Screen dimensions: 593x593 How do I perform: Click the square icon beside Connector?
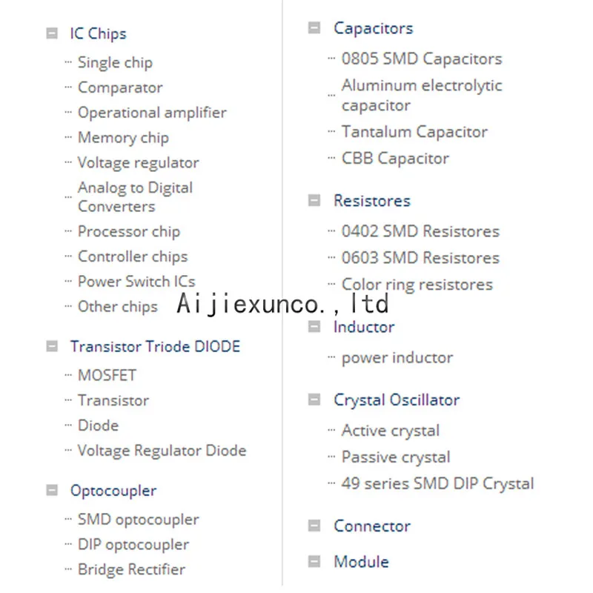[x=315, y=526]
